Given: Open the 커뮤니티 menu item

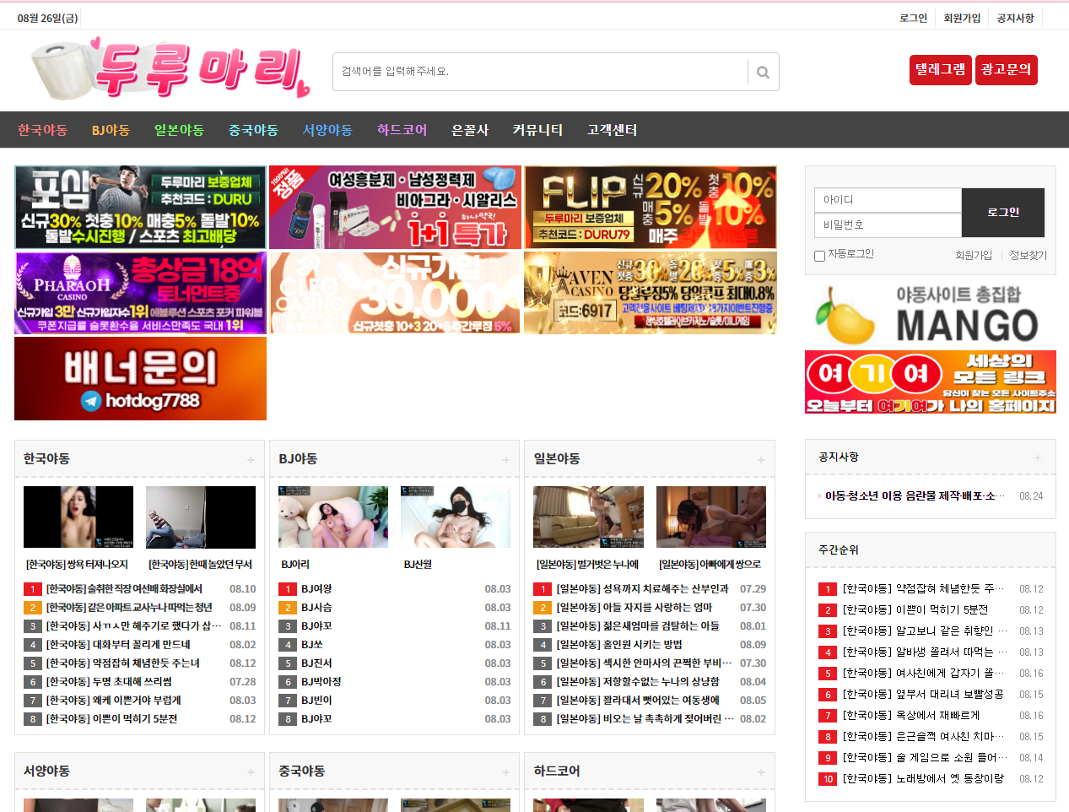Looking at the screenshot, I should pyautogui.click(x=537, y=130).
